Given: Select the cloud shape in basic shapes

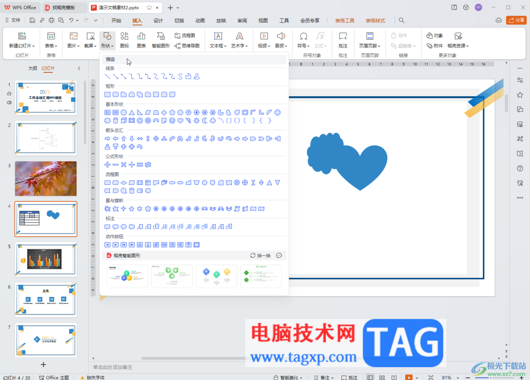Looking at the screenshot, I should (212, 120).
